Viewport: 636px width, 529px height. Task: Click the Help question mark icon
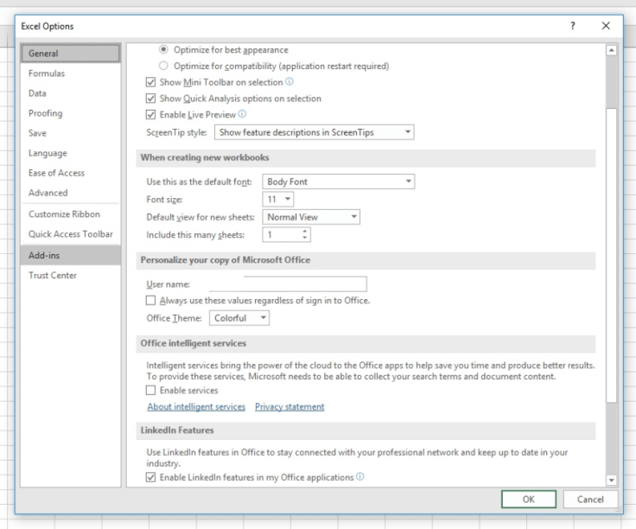pos(574,26)
